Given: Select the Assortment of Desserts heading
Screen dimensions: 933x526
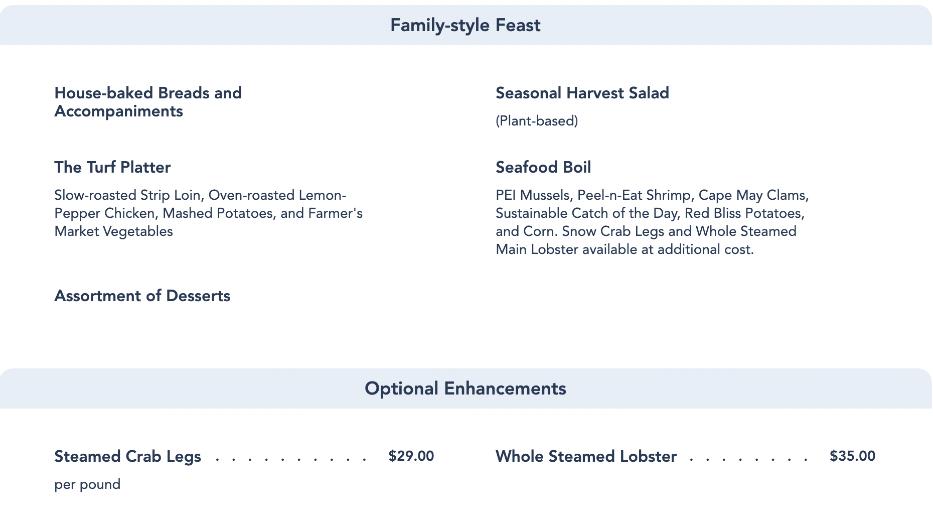Looking at the screenshot, I should (x=142, y=296).
